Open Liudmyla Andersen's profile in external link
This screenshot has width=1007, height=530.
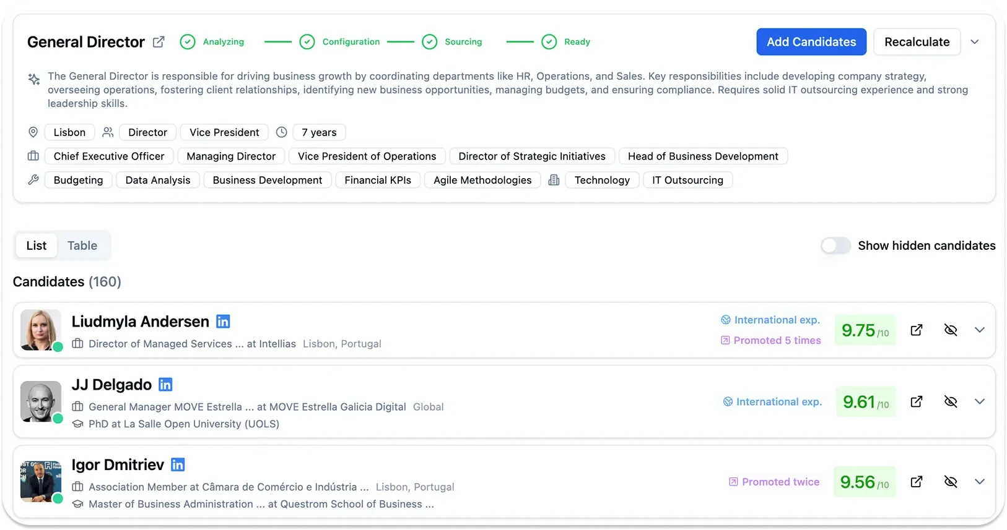pos(917,330)
